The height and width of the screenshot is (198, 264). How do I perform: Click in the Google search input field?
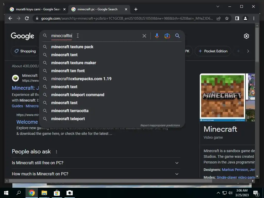96,36
